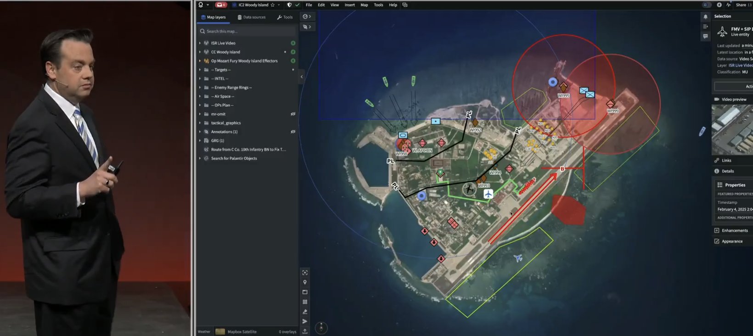
Task: Expand the -- Air Space -- folder
Action: [x=200, y=96]
